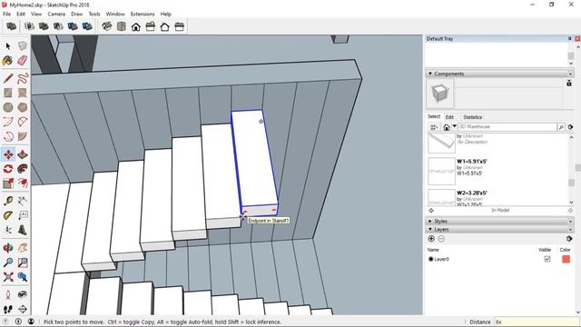Image resolution: width=581 pixels, height=327 pixels.
Task: Pick the Paint Bucket tool
Action: click(x=8, y=61)
